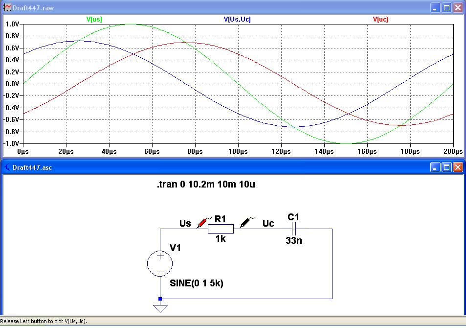Click the 100µs time axis label

pos(238,151)
